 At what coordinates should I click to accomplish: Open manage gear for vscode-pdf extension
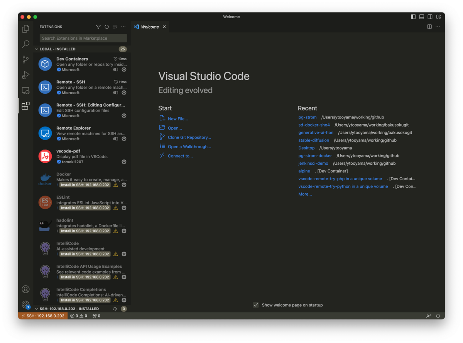[124, 162]
